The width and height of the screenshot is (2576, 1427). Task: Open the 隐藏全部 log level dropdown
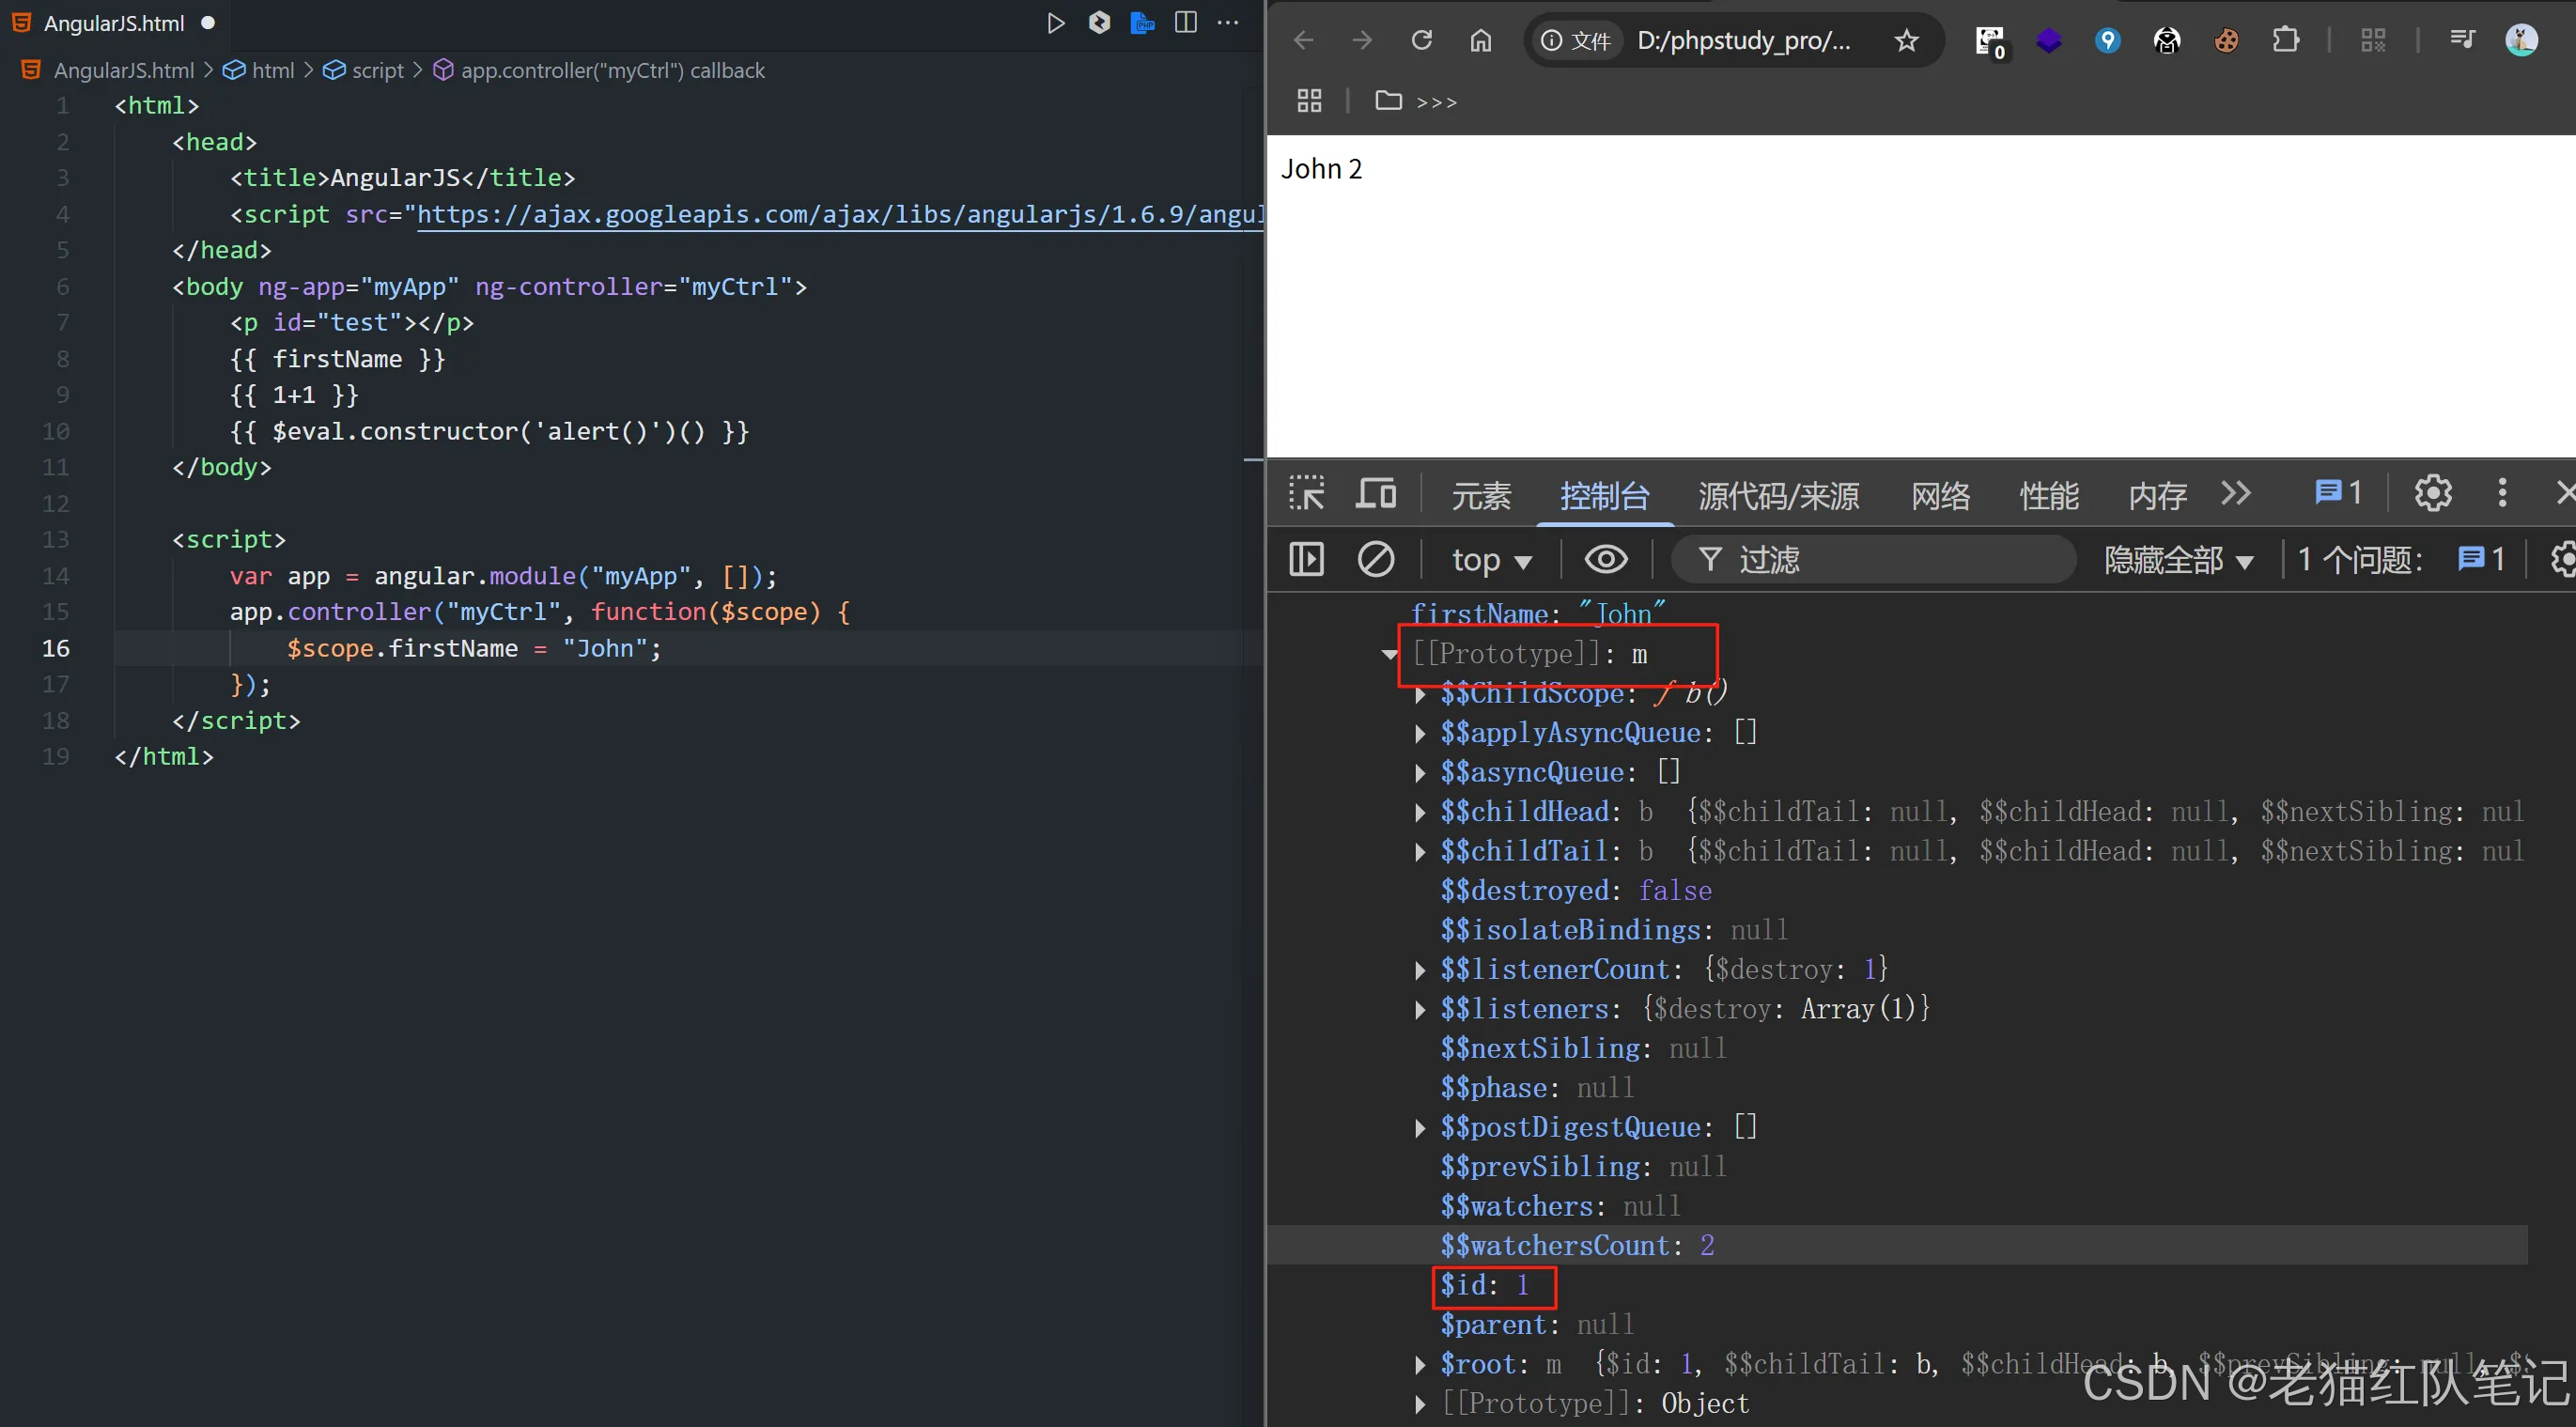(2178, 560)
